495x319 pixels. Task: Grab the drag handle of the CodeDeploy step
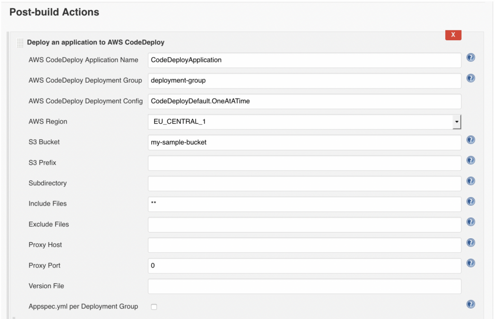[x=20, y=43]
